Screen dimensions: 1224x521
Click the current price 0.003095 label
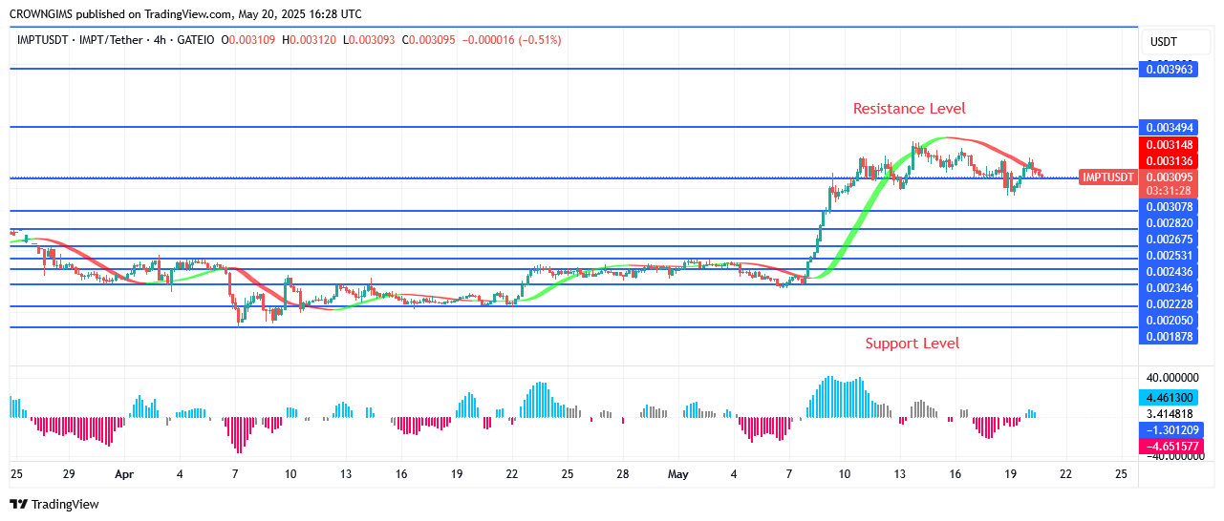[x=1170, y=177]
